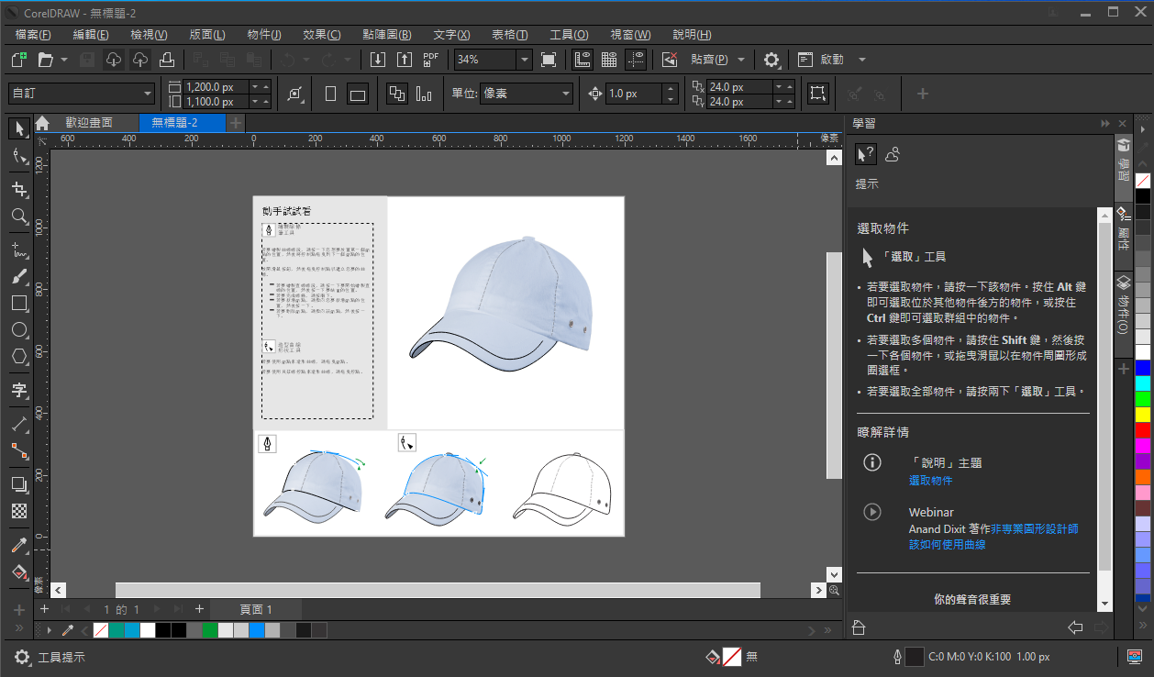Toggle the snap off button
Viewport: 1154px width, 677px height.
[670, 60]
